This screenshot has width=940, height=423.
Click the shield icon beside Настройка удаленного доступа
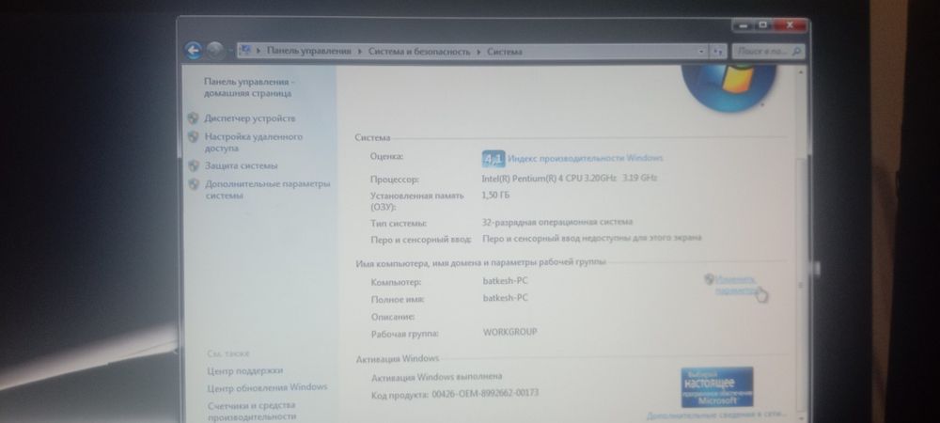tap(193, 136)
